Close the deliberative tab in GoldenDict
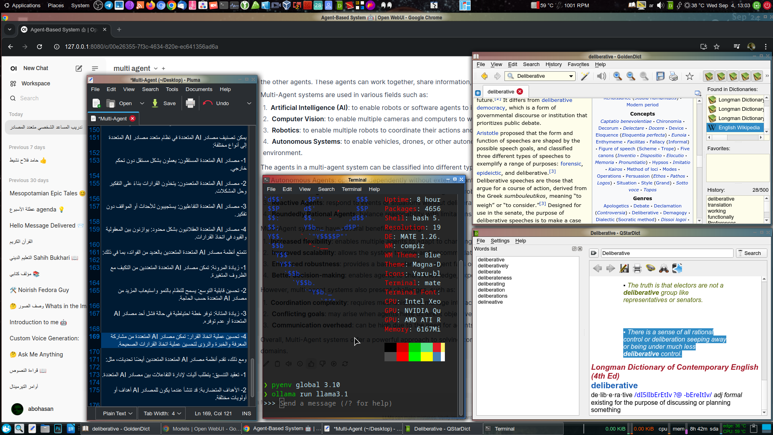This screenshot has width=773, height=435. click(x=520, y=91)
